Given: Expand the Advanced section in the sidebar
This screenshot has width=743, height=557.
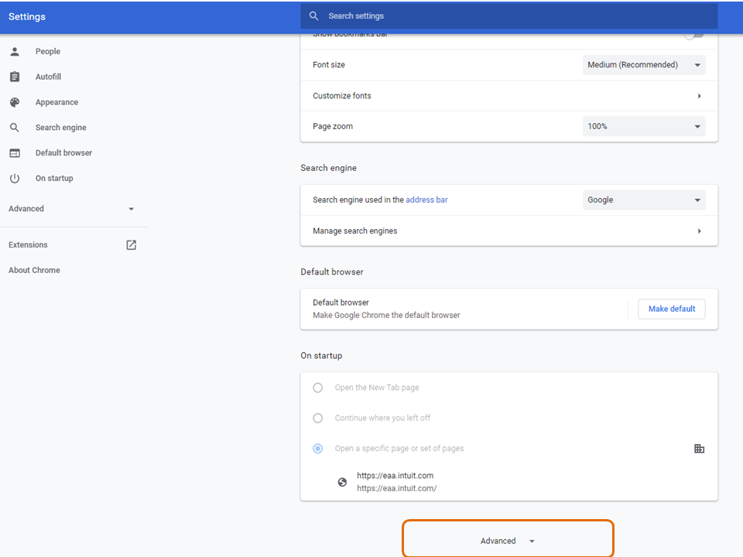Looking at the screenshot, I should pos(71,209).
